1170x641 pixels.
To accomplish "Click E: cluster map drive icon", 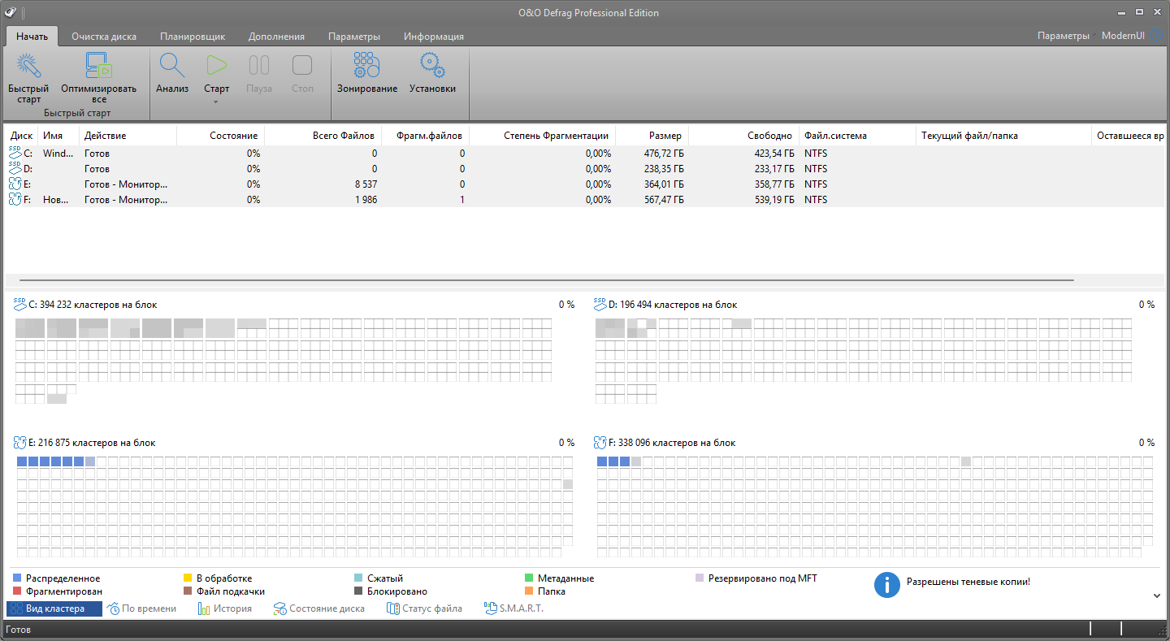I will (20, 443).
